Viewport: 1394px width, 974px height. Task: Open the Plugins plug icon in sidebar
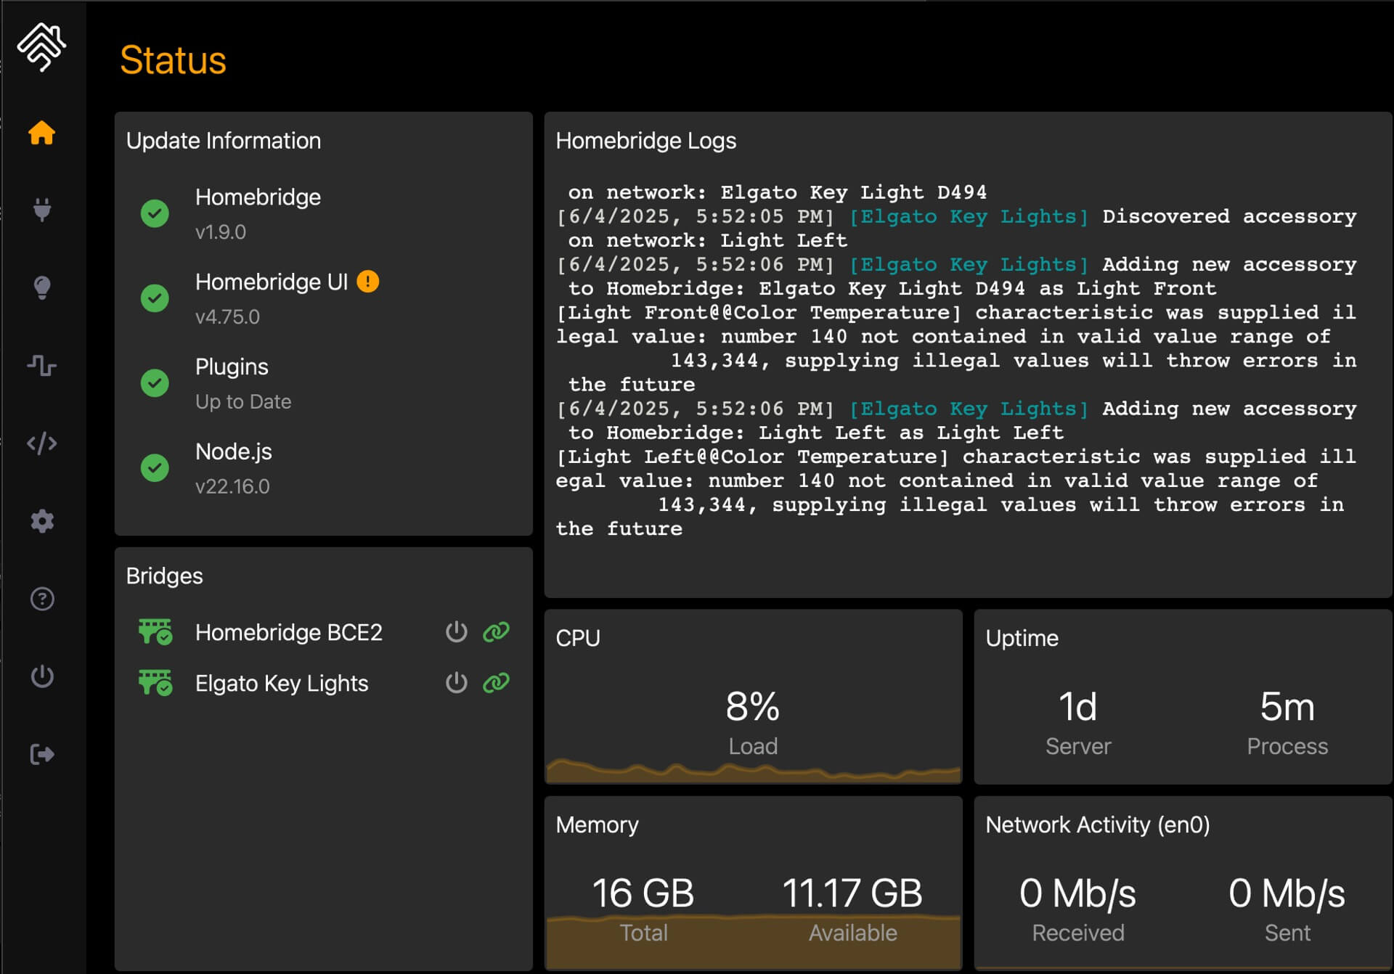pyautogui.click(x=42, y=210)
